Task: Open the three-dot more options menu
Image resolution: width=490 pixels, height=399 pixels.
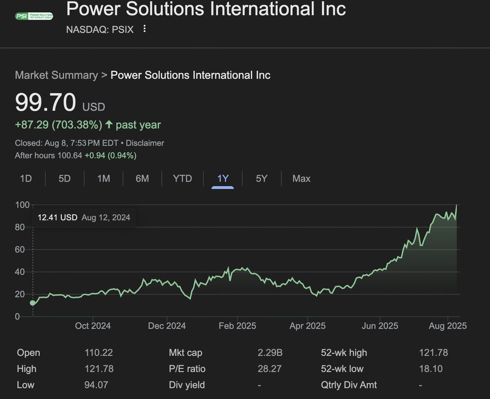Action: pyautogui.click(x=144, y=29)
